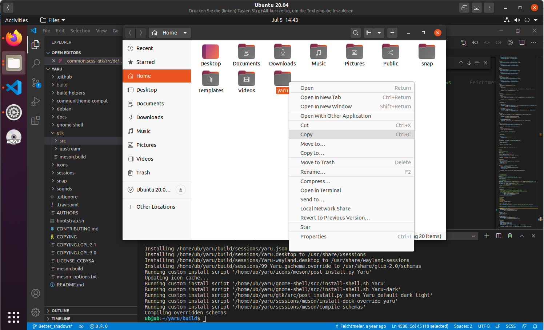Open CONTRIBUTING.md in Explorer
This screenshot has height=330, width=544.
[77, 229]
